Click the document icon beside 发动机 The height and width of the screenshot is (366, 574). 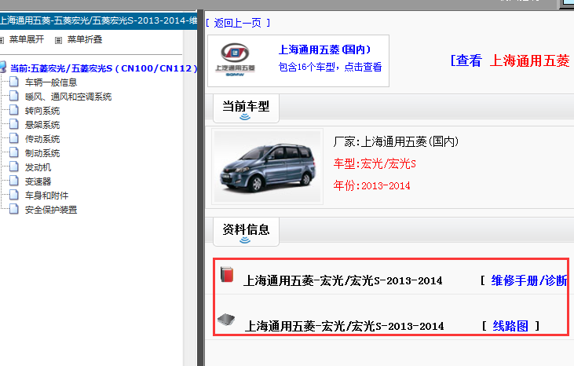(14, 167)
